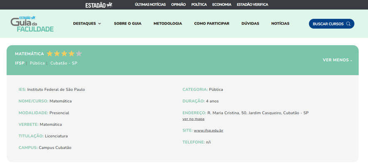This screenshot has width=368, height=168.
Task: Click the IFSP label in card header
Action: [x=20, y=63]
